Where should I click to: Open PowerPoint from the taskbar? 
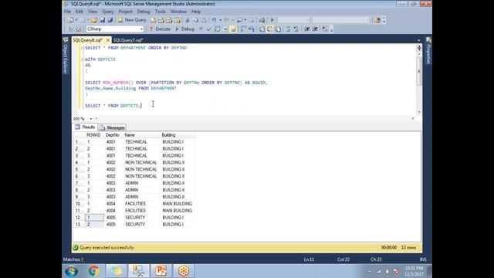point(161,271)
